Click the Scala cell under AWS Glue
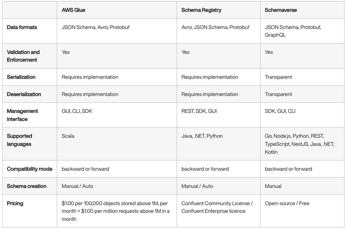The image size is (346, 229). click(x=68, y=136)
